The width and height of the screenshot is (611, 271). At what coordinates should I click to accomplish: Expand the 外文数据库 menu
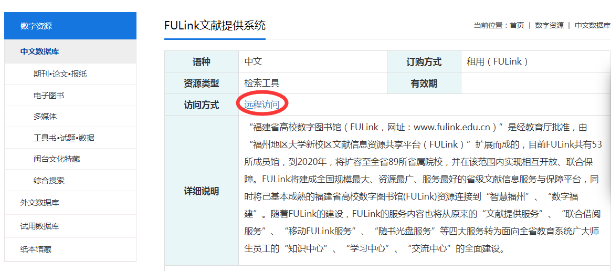pos(39,203)
